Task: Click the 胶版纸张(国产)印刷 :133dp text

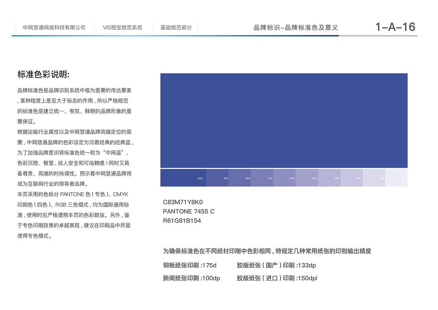Action: tap(276, 265)
